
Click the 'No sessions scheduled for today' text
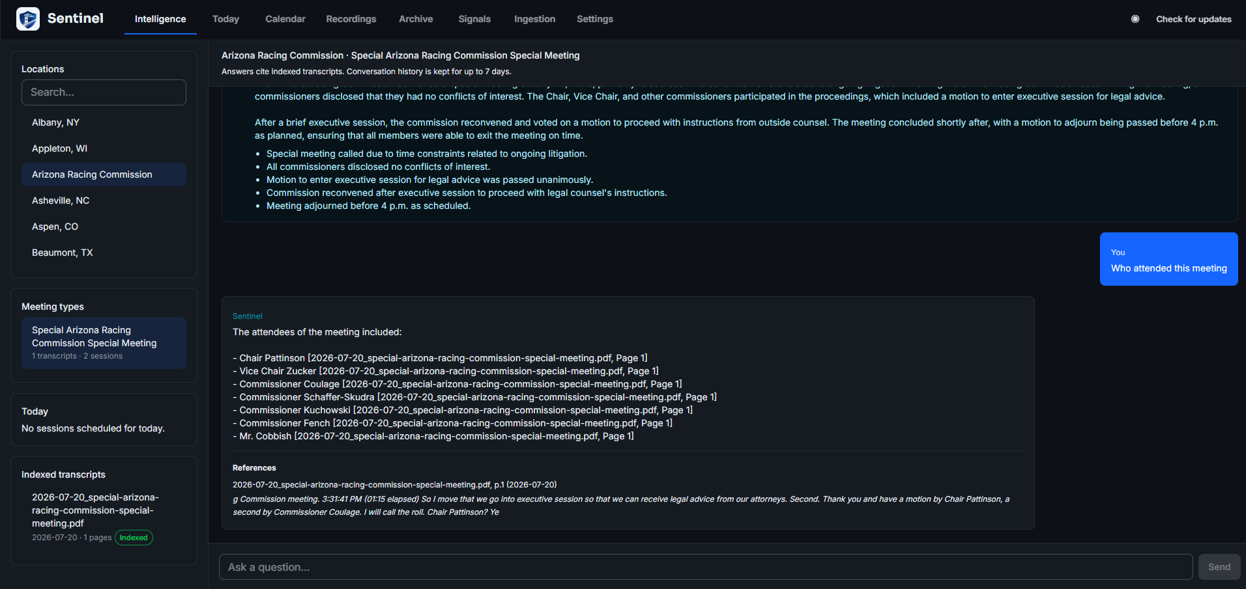93,428
